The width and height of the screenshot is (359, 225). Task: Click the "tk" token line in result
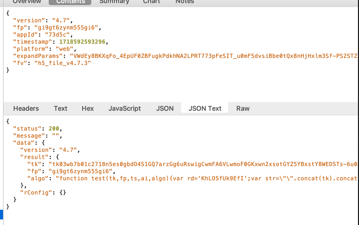pyautogui.click(x=192, y=164)
